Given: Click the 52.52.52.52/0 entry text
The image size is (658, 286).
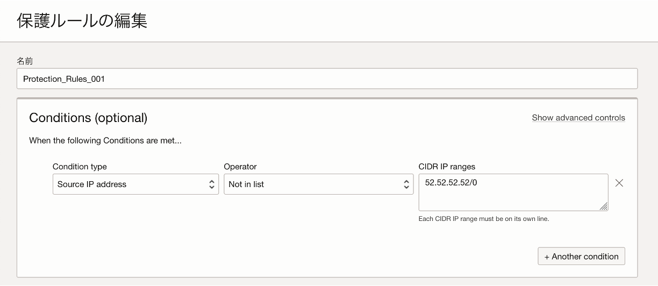Looking at the screenshot, I should coord(451,183).
